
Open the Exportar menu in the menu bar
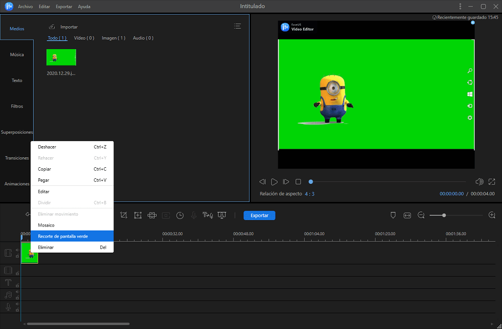(x=64, y=7)
